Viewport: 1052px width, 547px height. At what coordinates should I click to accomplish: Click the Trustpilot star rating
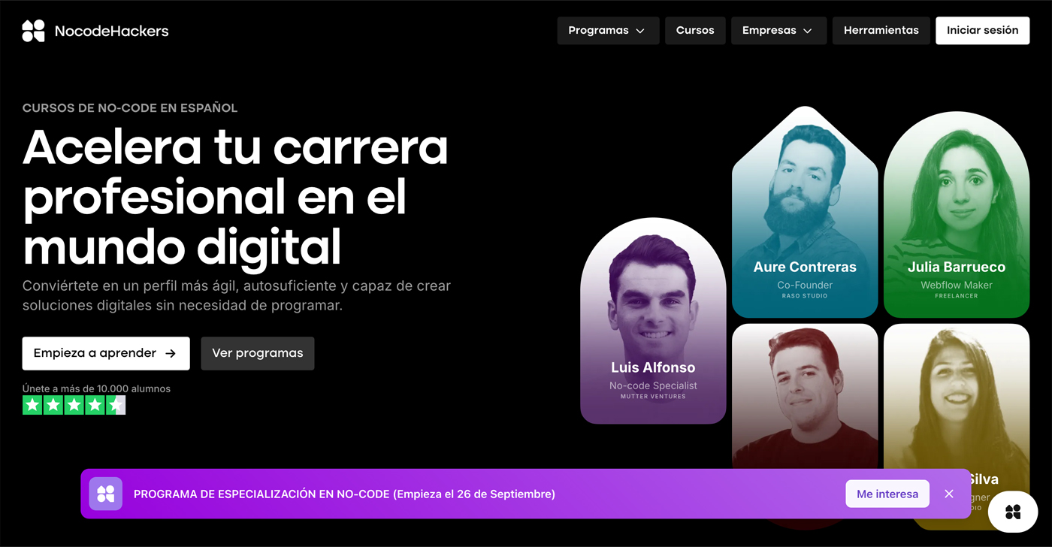point(74,405)
